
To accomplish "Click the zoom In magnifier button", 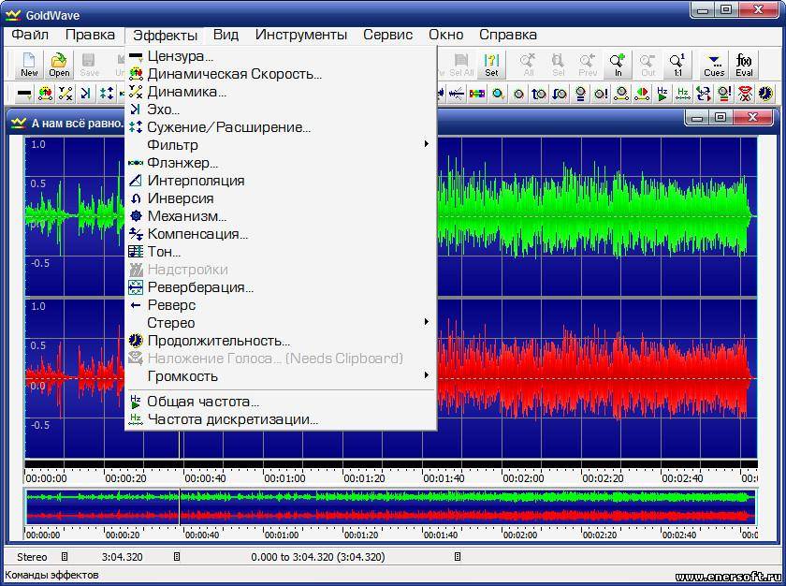I will click(618, 65).
